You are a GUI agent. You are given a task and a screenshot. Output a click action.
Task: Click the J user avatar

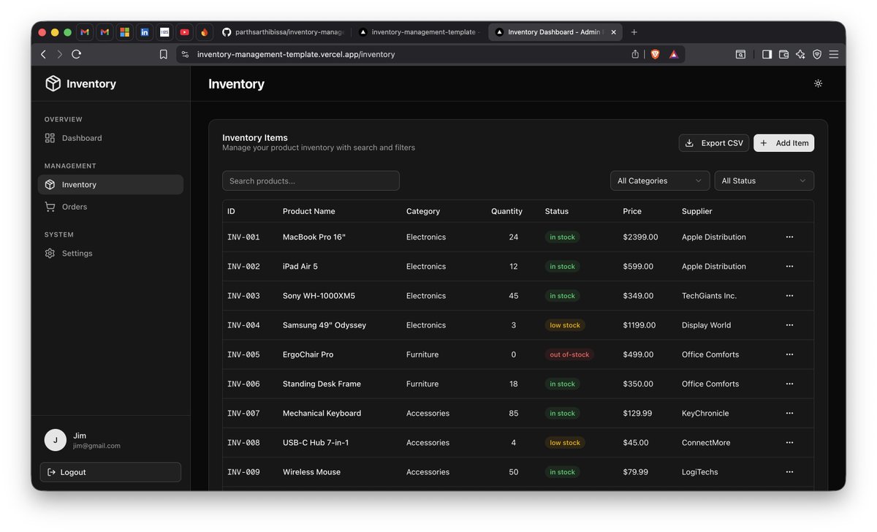56,440
